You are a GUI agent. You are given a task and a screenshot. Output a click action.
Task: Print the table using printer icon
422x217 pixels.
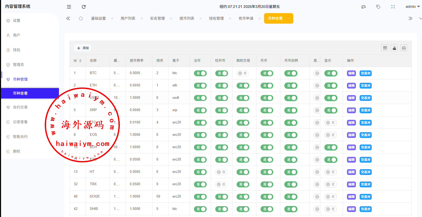(x=404, y=48)
